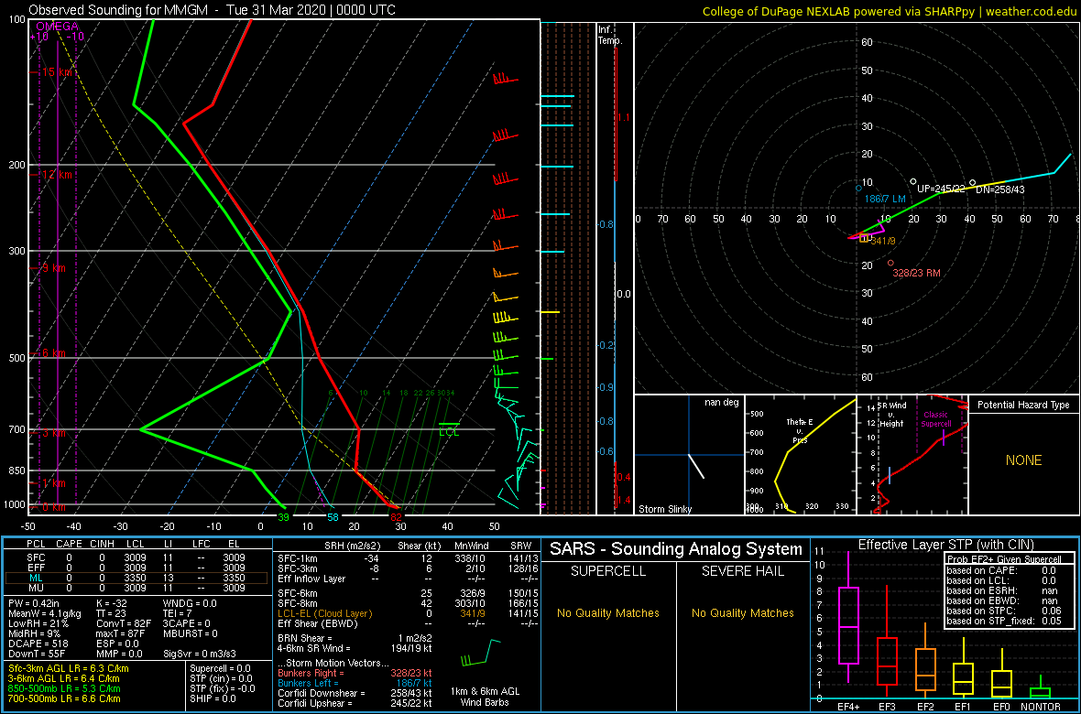Click the surface dewpoint value 39
This screenshot has height=714, width=1081.
coord(283,517)
